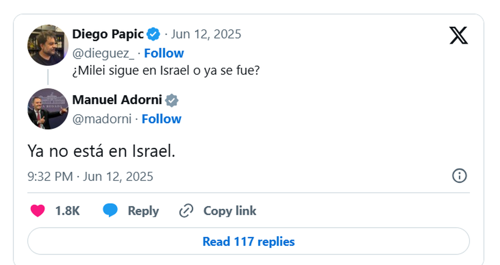Click the @madorni handle
Image resolution: width=500 pixels, height=265 pixels.
pyautogui.click(x=102, y=119)
